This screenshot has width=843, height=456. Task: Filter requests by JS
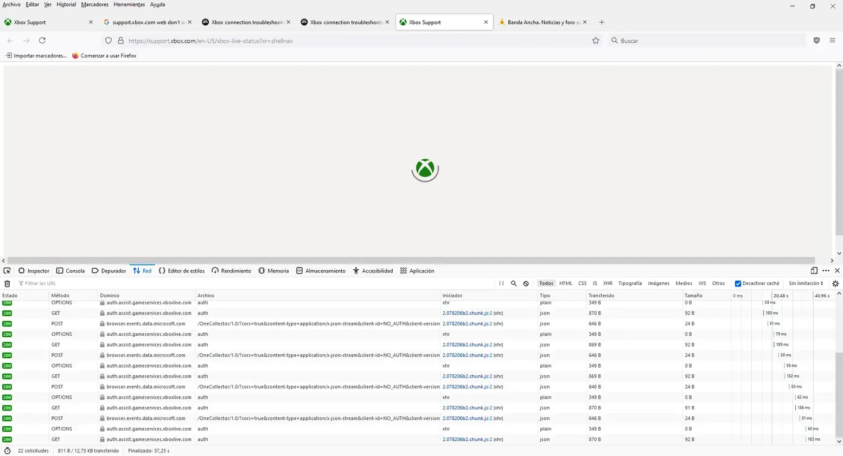(x=595, y=283)
